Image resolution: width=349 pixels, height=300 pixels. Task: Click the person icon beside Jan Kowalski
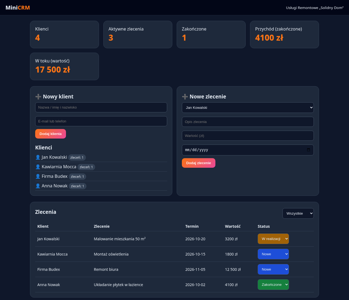(38, 157)
